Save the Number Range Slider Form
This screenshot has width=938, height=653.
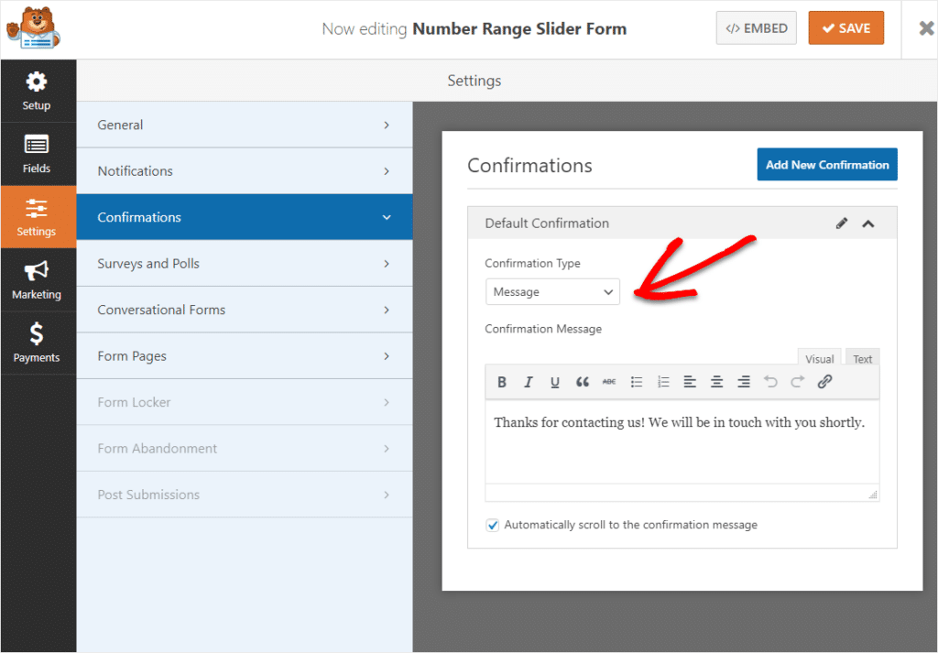(x=845, y=27)
